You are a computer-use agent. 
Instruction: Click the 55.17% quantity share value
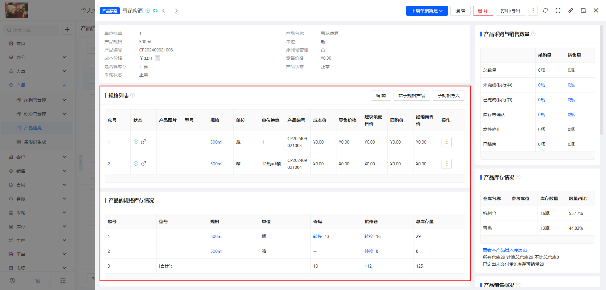pyautogui.click(x=576, y=213)
